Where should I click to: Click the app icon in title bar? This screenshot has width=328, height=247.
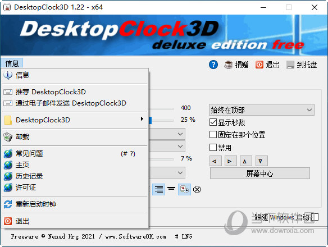click(x=7, y=7)
